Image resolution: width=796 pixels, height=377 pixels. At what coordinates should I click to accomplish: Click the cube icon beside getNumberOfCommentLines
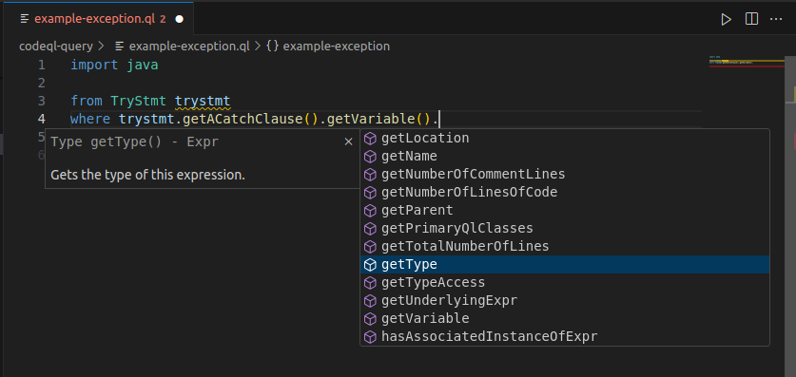(371, 175)
